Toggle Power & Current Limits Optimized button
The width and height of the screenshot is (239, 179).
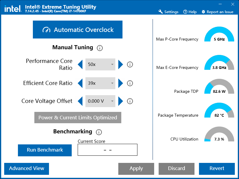click(x=78, y=118)
